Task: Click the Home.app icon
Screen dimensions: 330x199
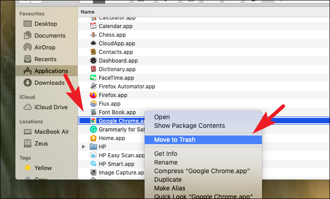Action: click(93, 138)
